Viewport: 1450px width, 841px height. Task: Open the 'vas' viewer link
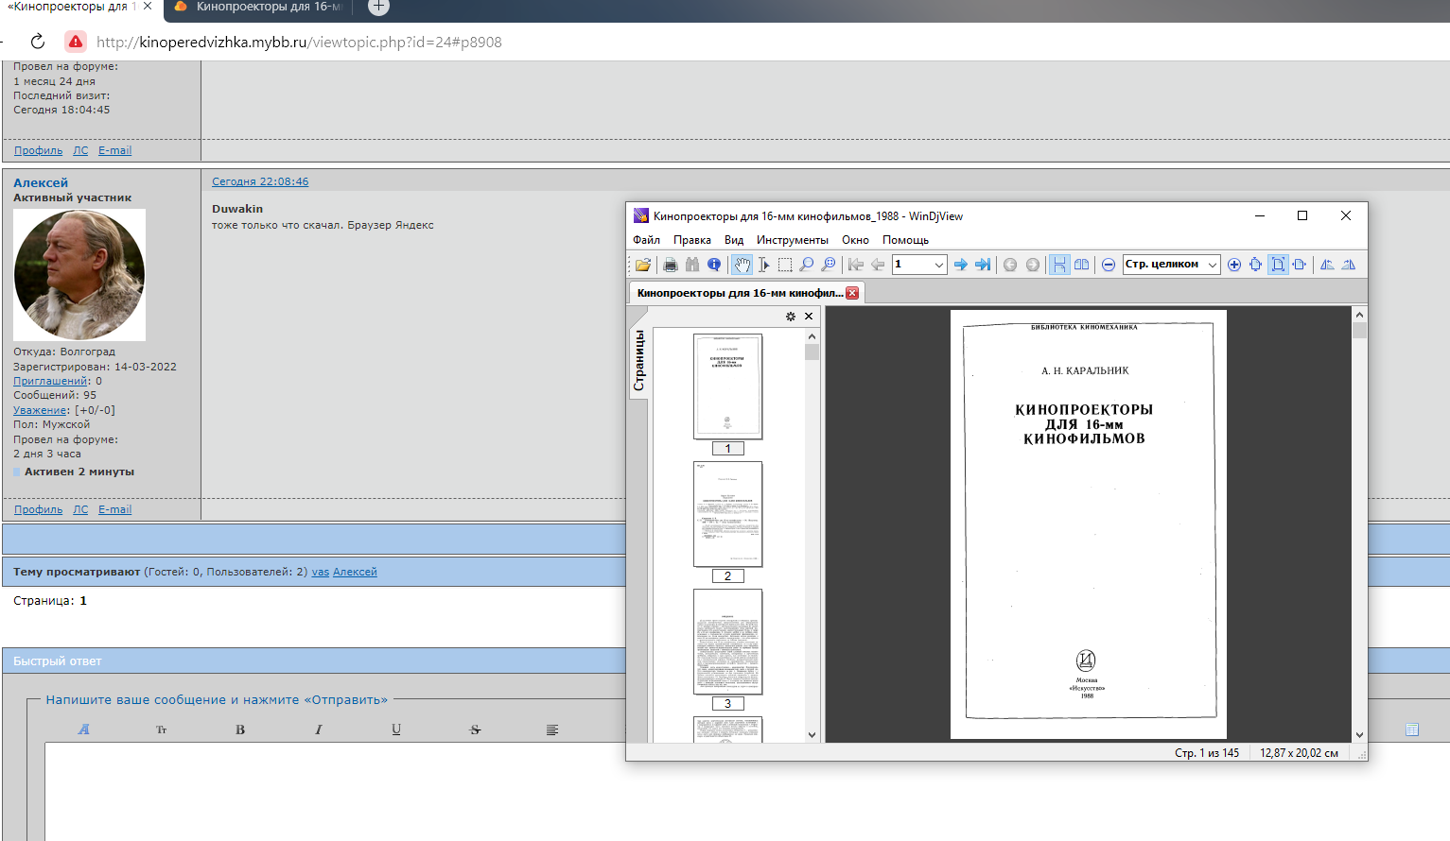tap(321, 572)
